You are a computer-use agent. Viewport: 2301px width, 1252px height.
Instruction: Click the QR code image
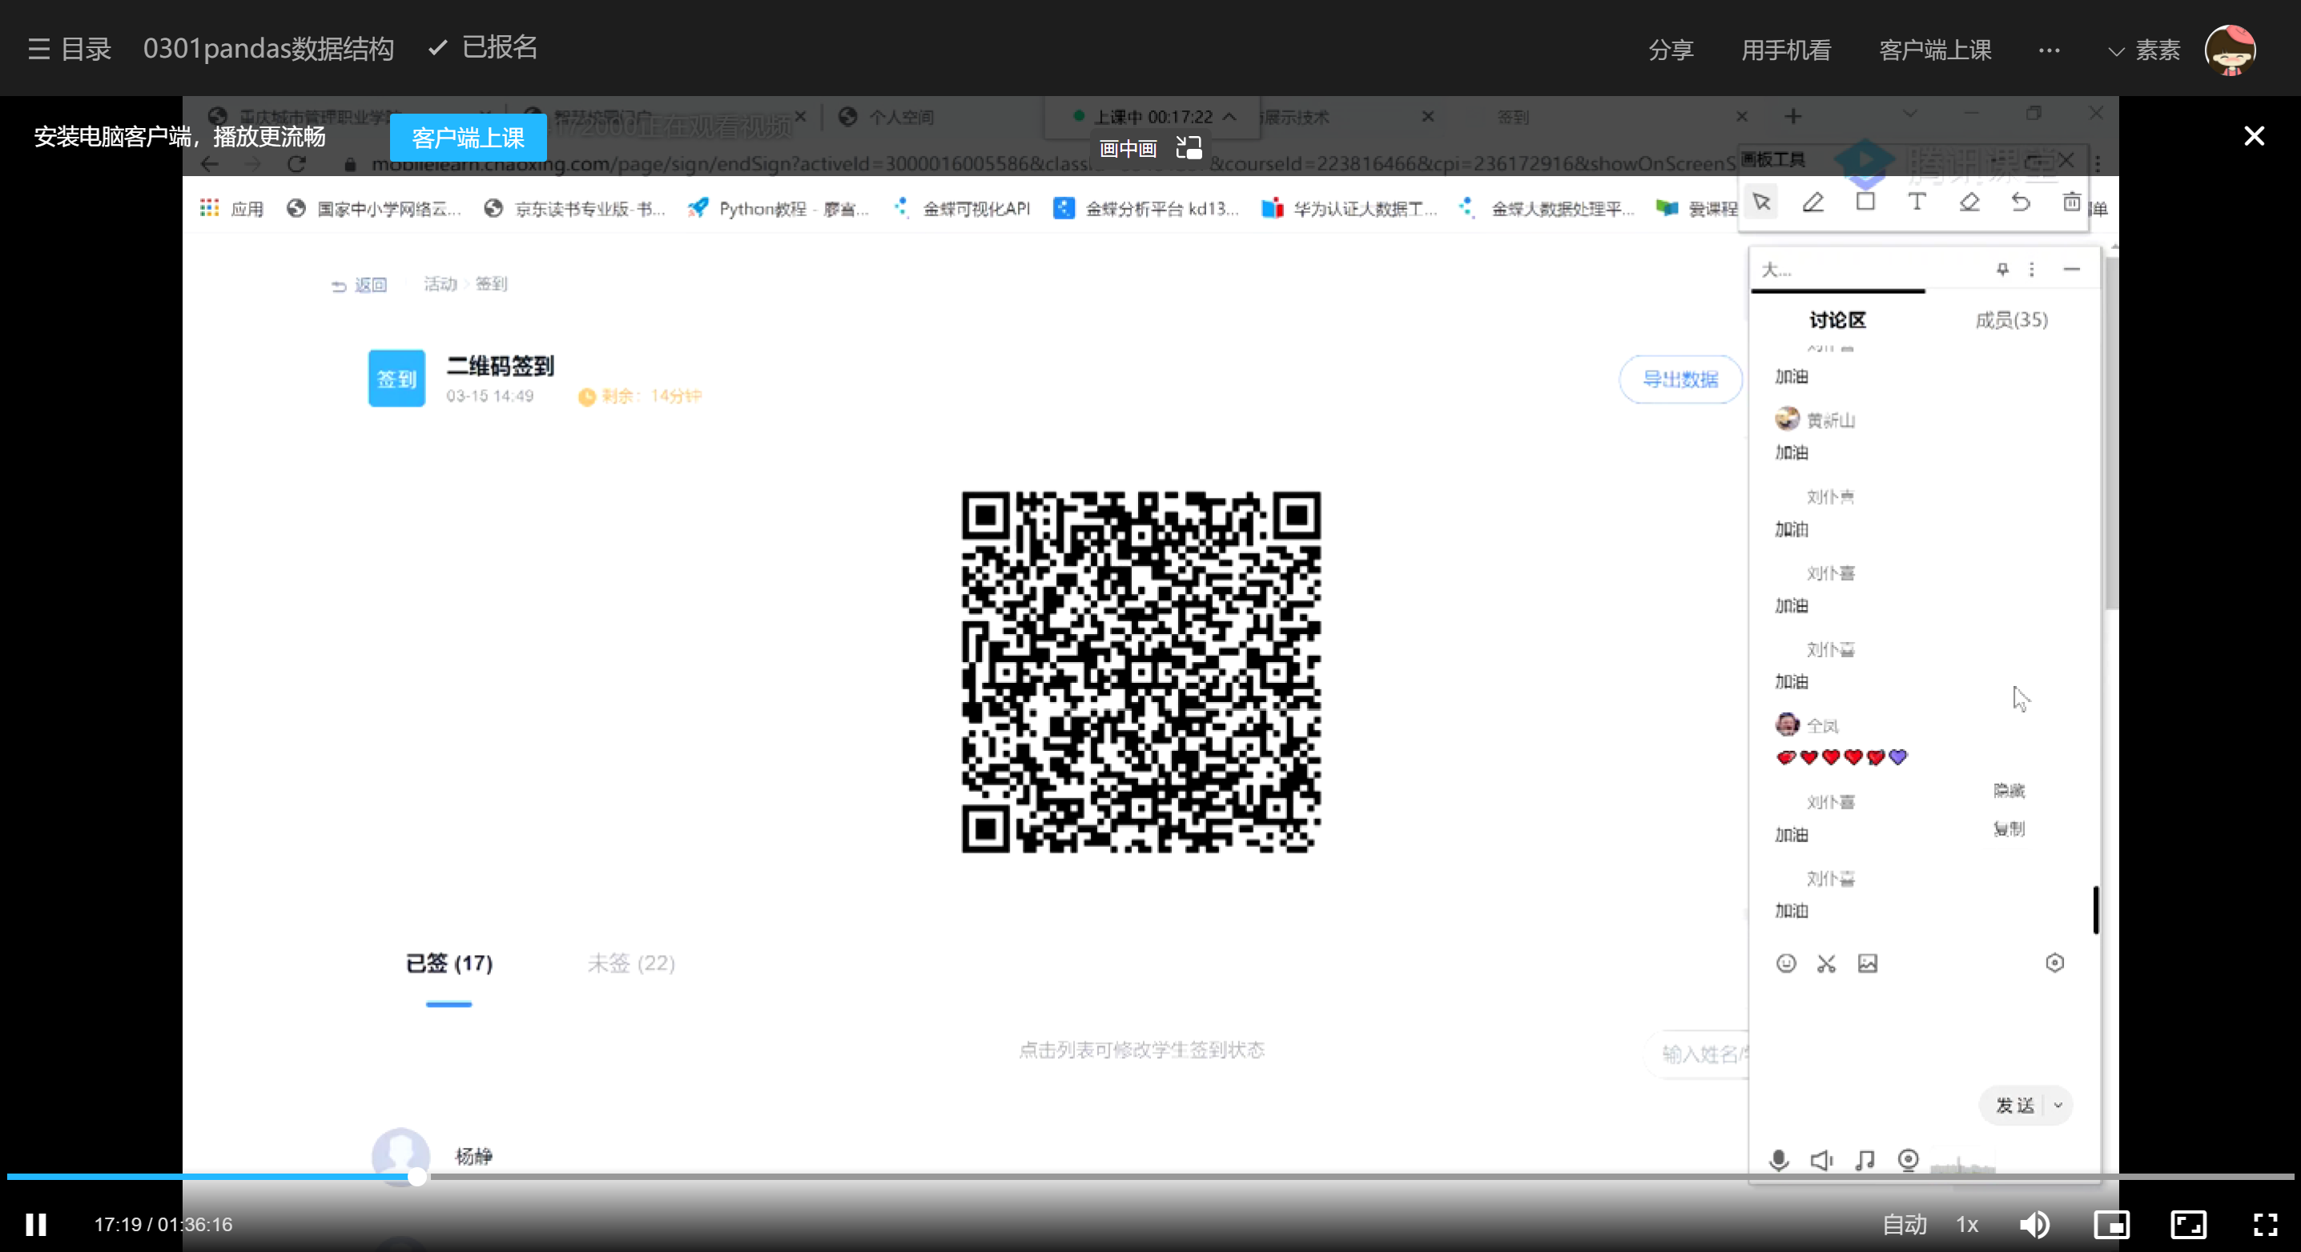[x=1140, y=672]
